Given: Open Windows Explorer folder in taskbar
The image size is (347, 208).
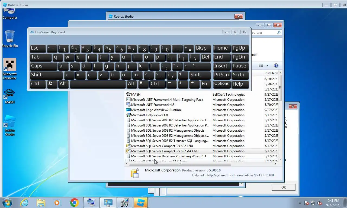Looking at the screenshot, I should tap(41, 203).
